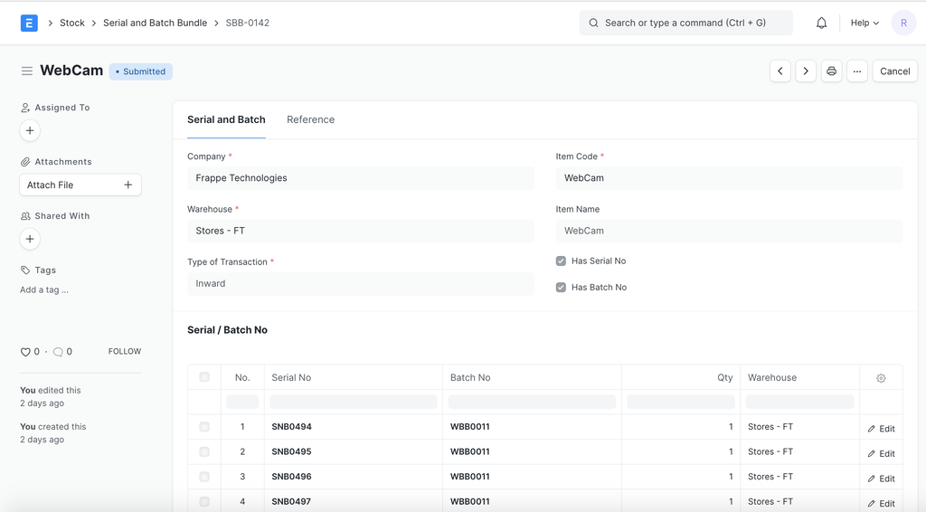Viewport: 926px width, 512px height.
Task: Click Attach File button
Action: (x=80, y=185)
